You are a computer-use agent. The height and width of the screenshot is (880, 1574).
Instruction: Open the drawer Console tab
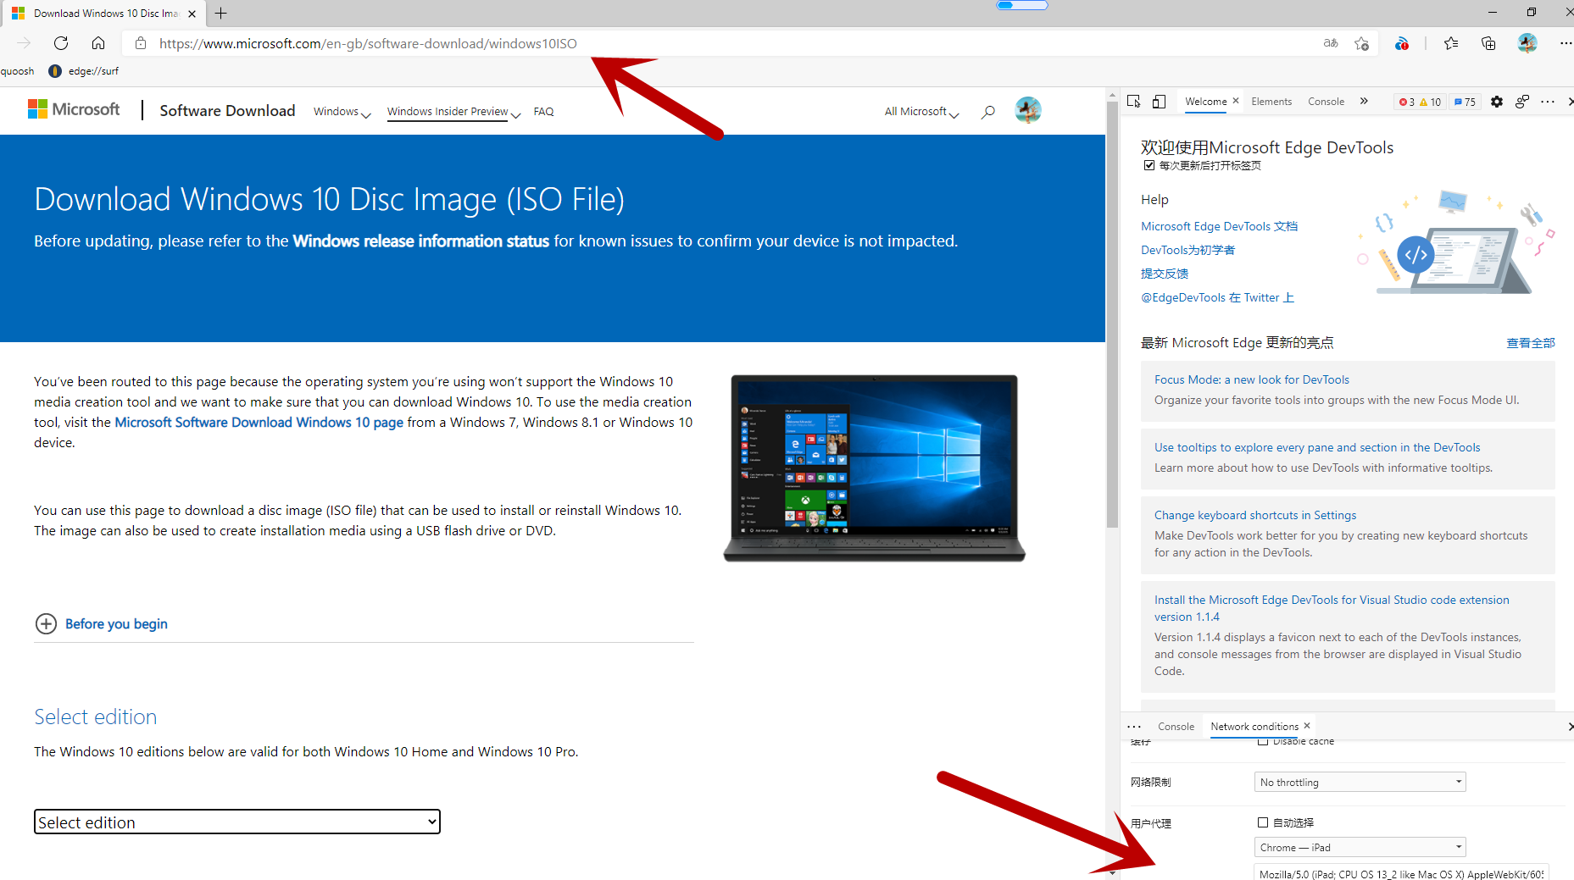pyautogui.click(x=1176, y=727)
